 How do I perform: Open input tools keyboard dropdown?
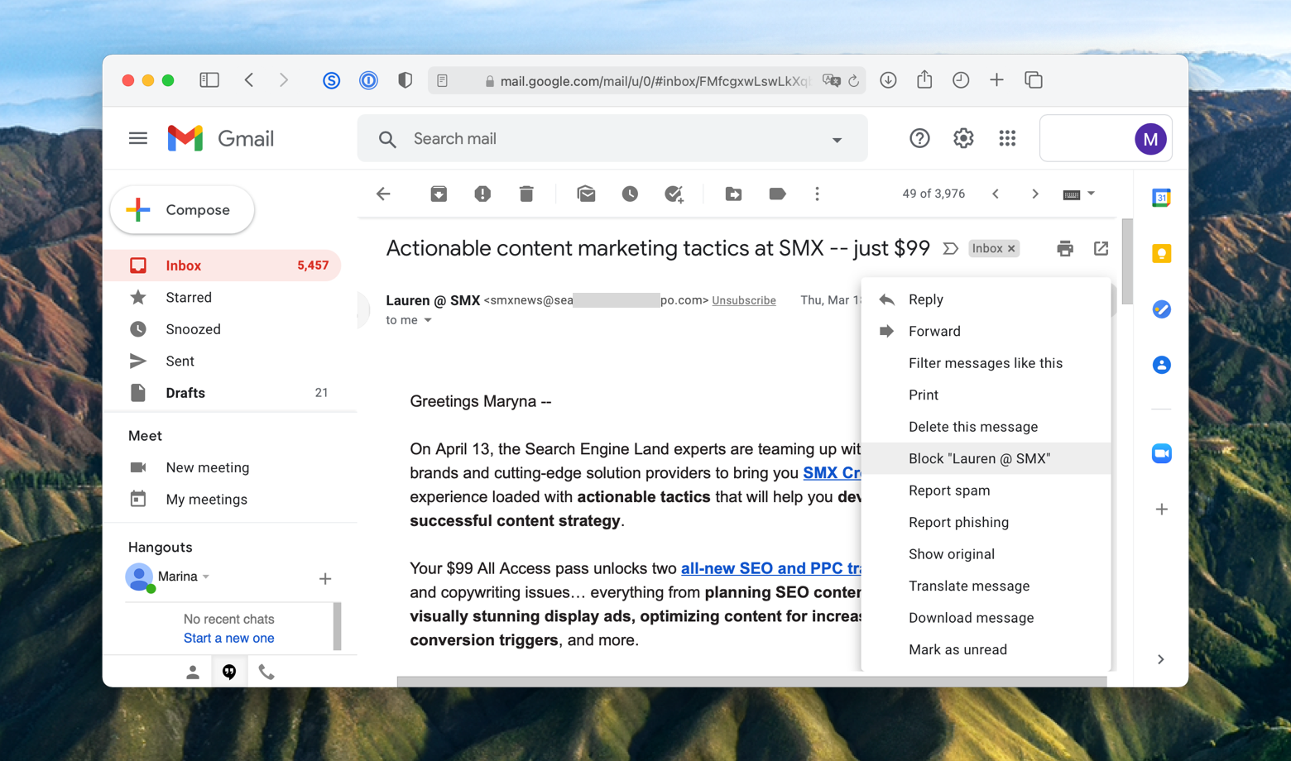(1079, 194)
